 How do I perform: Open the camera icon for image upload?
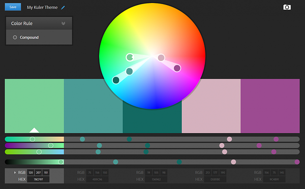tap(287, 7)
